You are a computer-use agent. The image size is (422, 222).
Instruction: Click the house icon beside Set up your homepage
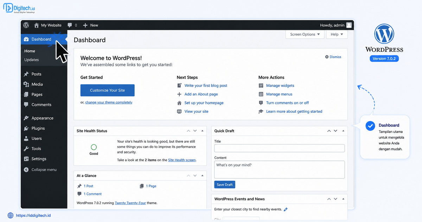(179, 103)
